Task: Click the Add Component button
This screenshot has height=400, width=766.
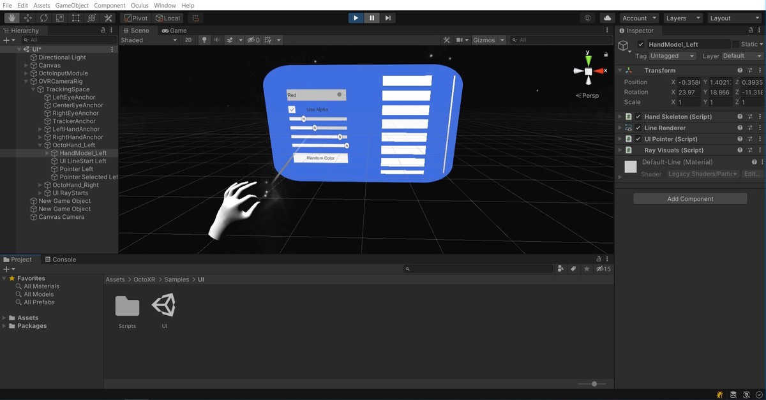Action: click(690, 199)
